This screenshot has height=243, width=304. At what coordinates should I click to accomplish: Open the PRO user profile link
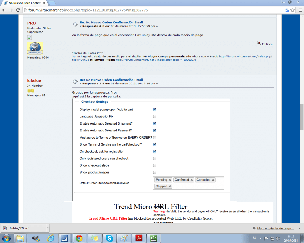32,23
